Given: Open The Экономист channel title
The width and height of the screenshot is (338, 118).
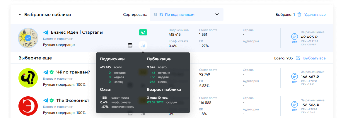Looking at the screenshot, I should coord(73,100).
